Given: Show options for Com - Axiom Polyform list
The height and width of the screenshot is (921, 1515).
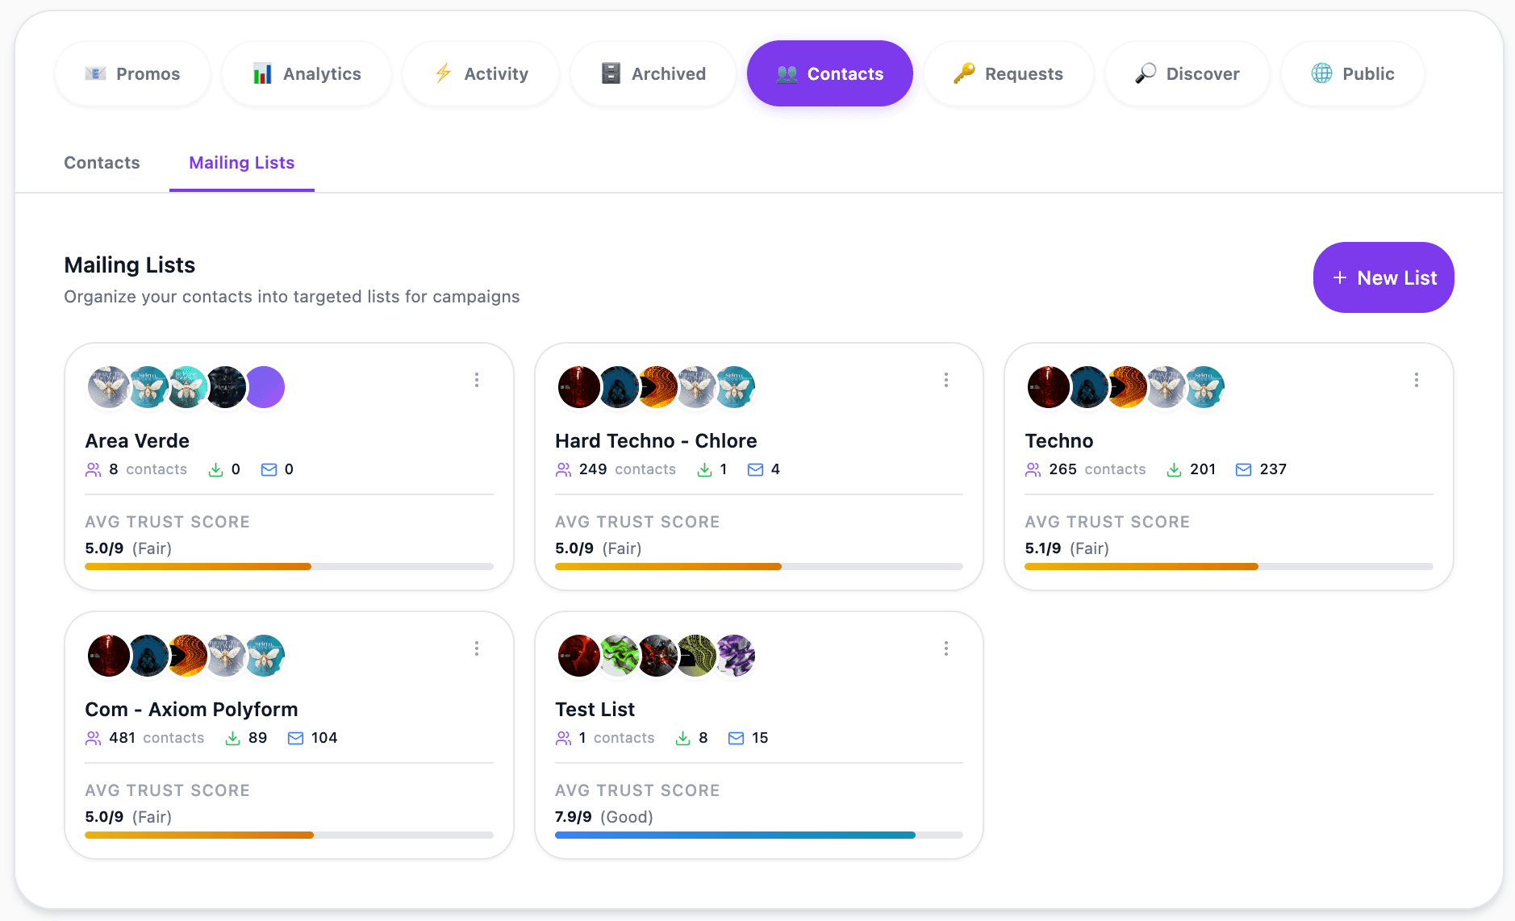Looking at the screenshot, I should click(477, 648).
